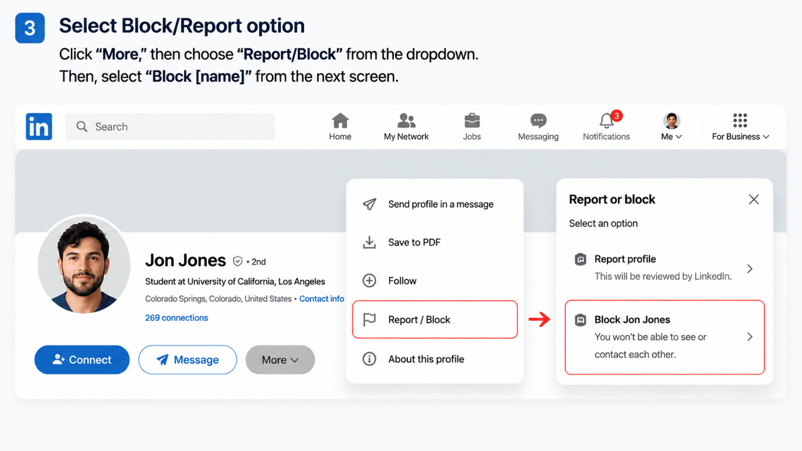
Task: Open the Report profile chevron
Action: click(x=750, y=269)
